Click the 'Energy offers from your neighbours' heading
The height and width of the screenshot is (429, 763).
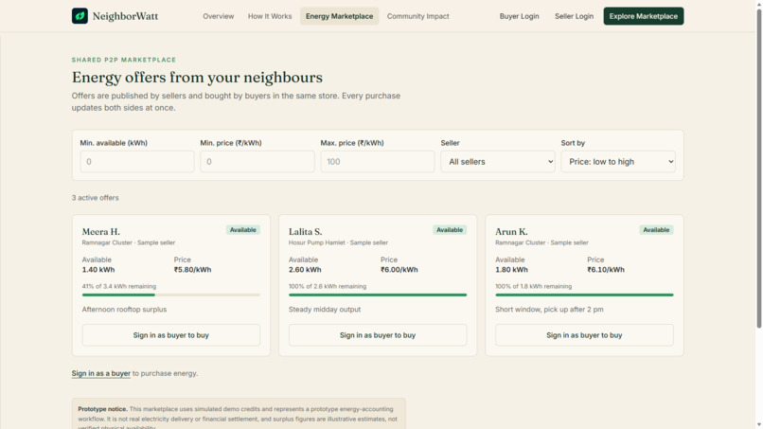point(197,78)
